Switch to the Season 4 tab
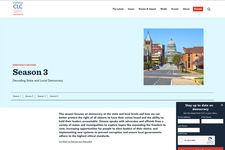The image size is (225, 150). point(54,96)
